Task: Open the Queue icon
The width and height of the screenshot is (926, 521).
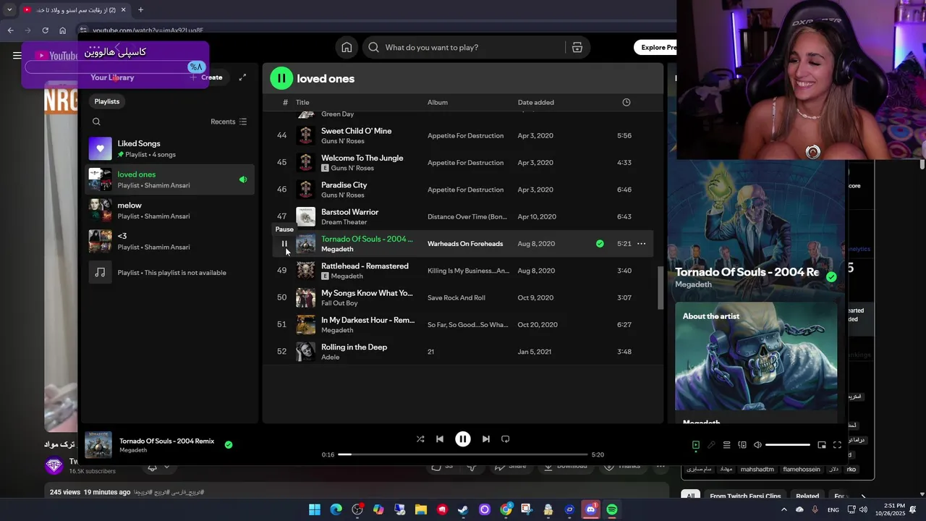Action: (x=727, y=445)
